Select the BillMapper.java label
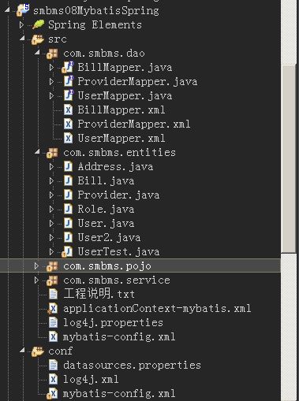The height and width of the screenshot is (401, 299). 125,68
